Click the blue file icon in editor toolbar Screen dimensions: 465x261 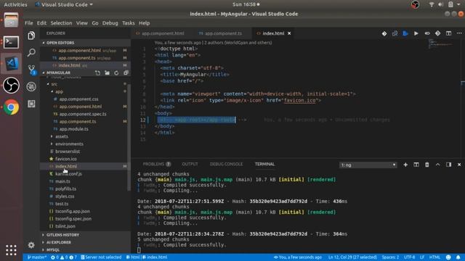pyautogui.click(x=405, y=33)
